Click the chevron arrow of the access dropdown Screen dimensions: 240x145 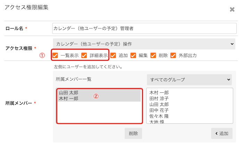(232, 44)
